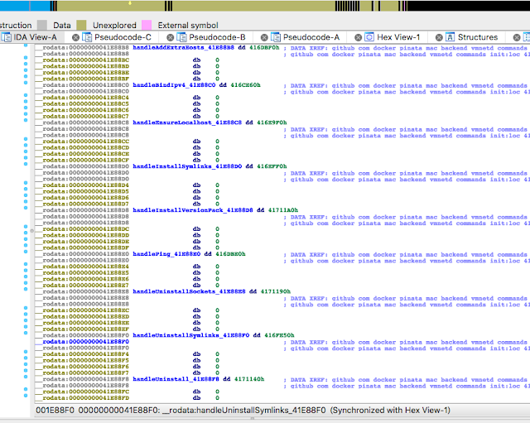This screenshot has height=423, width=530.
Task: Click the offset value 416CE60h
Action: [x=245, y=85]
